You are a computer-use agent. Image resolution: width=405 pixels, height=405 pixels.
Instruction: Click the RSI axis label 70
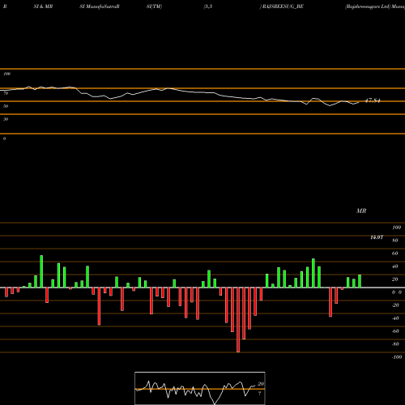pos(6,93)
